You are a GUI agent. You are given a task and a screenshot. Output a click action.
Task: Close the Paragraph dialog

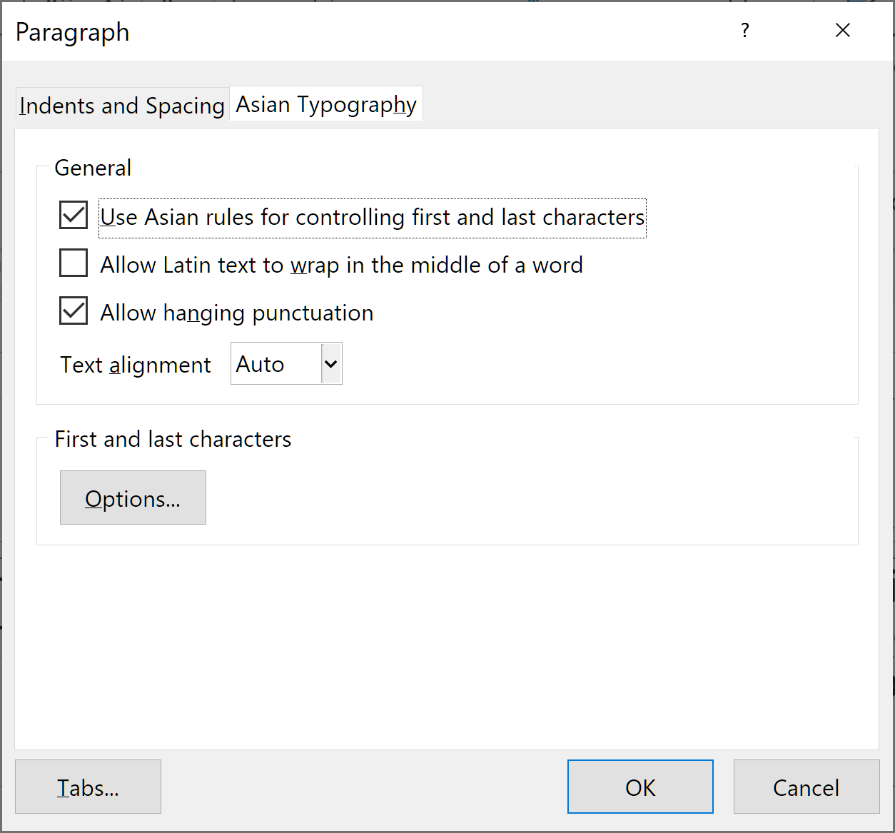click(843, 31)
